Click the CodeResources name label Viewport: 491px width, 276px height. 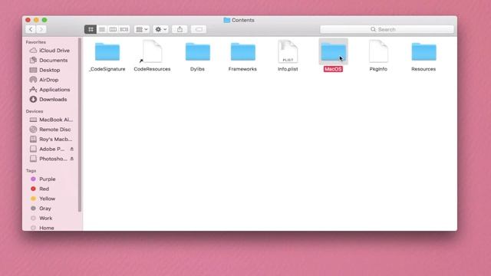coord(152,69)
